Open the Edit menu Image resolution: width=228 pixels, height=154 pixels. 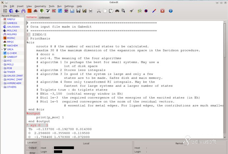point(12,6)
